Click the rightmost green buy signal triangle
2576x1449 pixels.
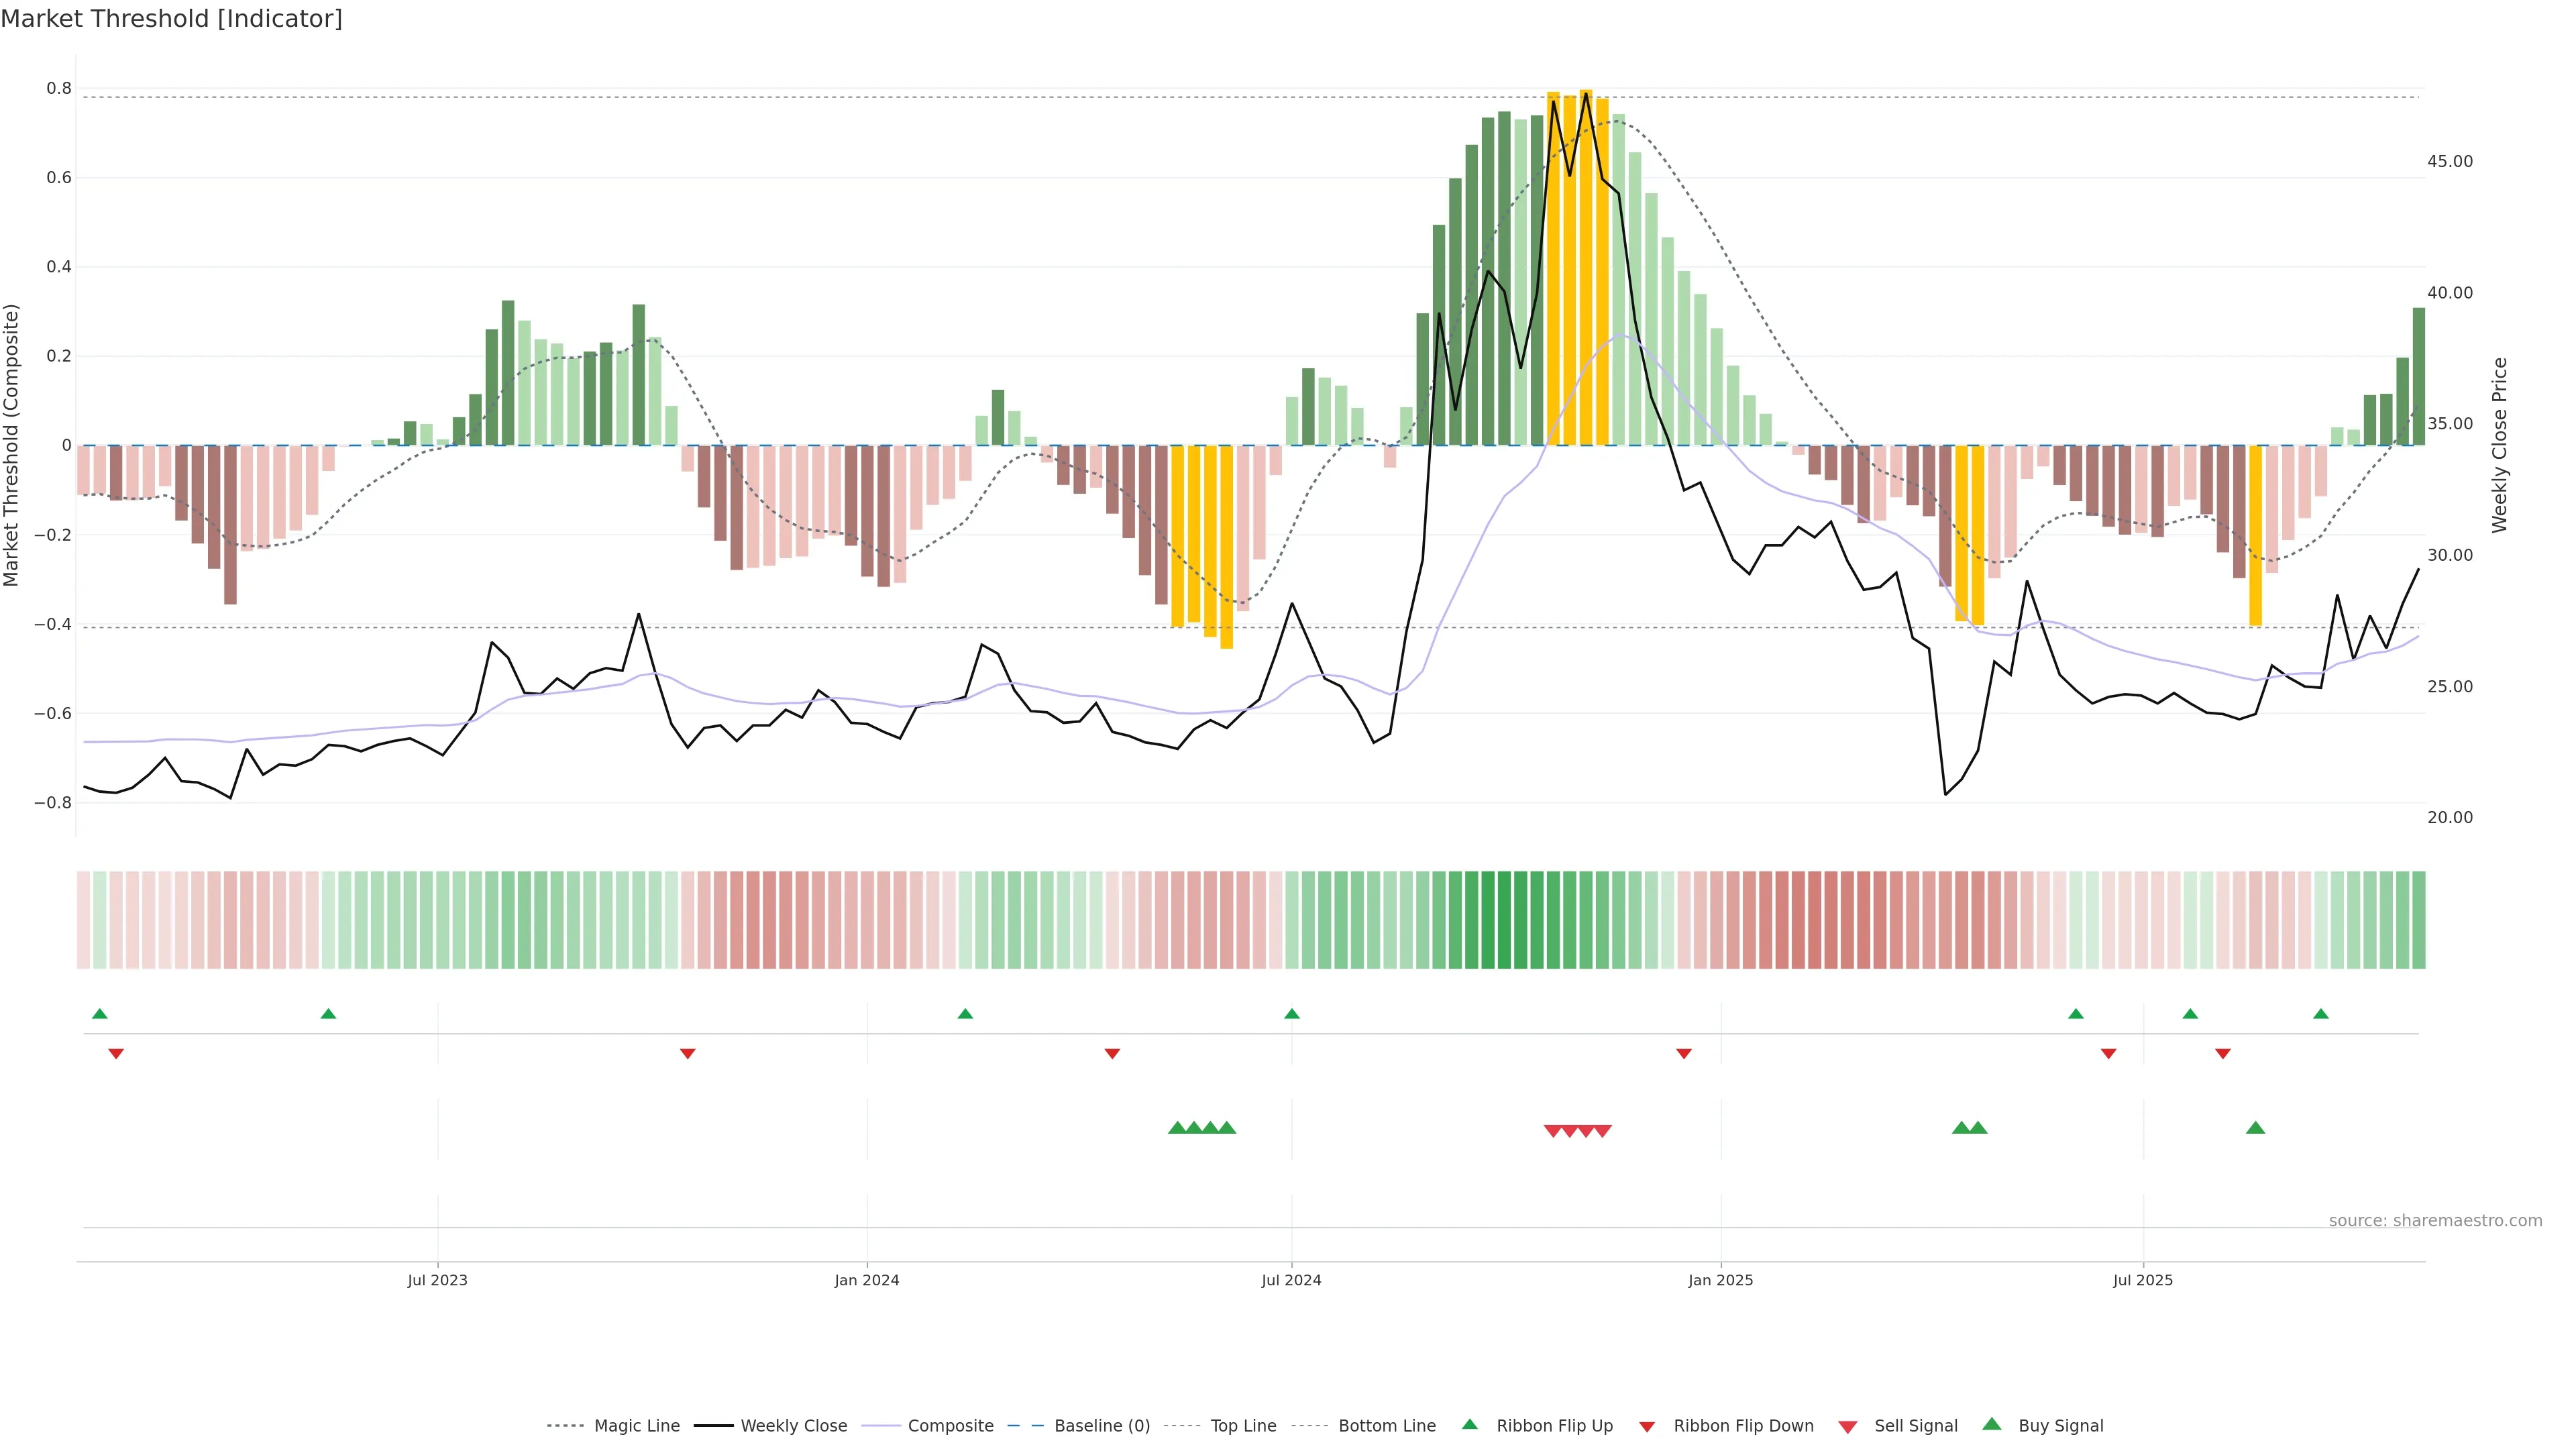(2255, 1128)
